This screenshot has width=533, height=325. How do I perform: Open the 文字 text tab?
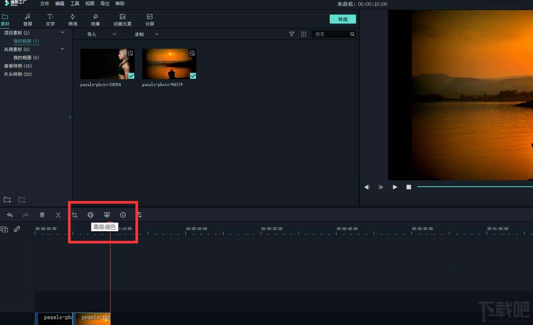tap(50, 20)
